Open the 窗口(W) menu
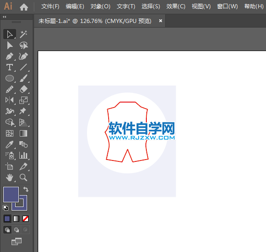Screen dimensions: 266x252 pos(227,6)
